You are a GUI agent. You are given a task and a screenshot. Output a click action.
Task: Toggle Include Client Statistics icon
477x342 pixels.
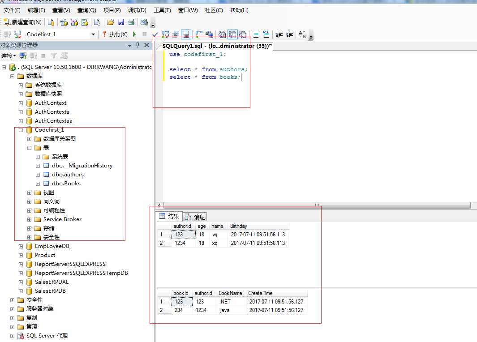pos(209,34)
